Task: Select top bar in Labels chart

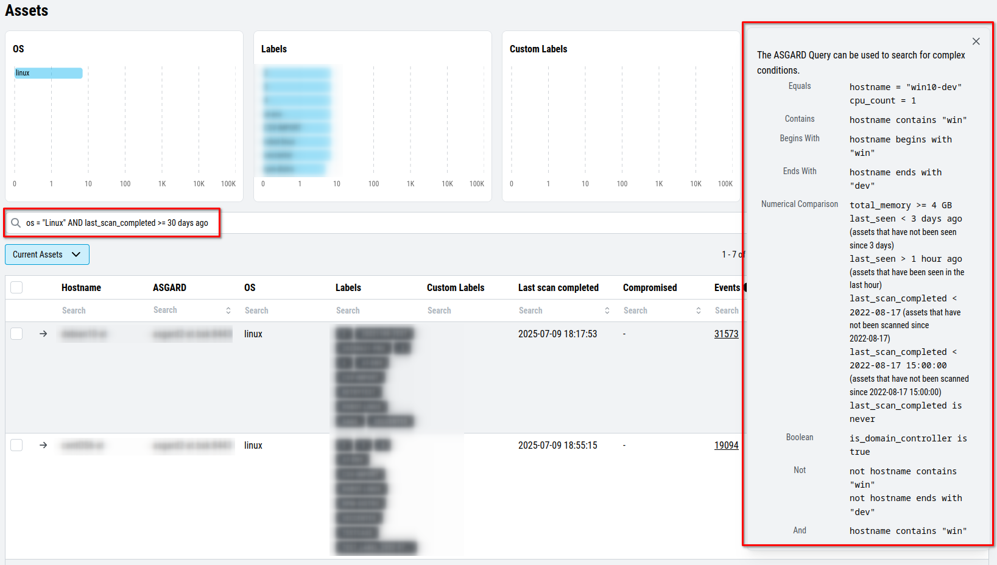Action: click(x=297, y=73)
